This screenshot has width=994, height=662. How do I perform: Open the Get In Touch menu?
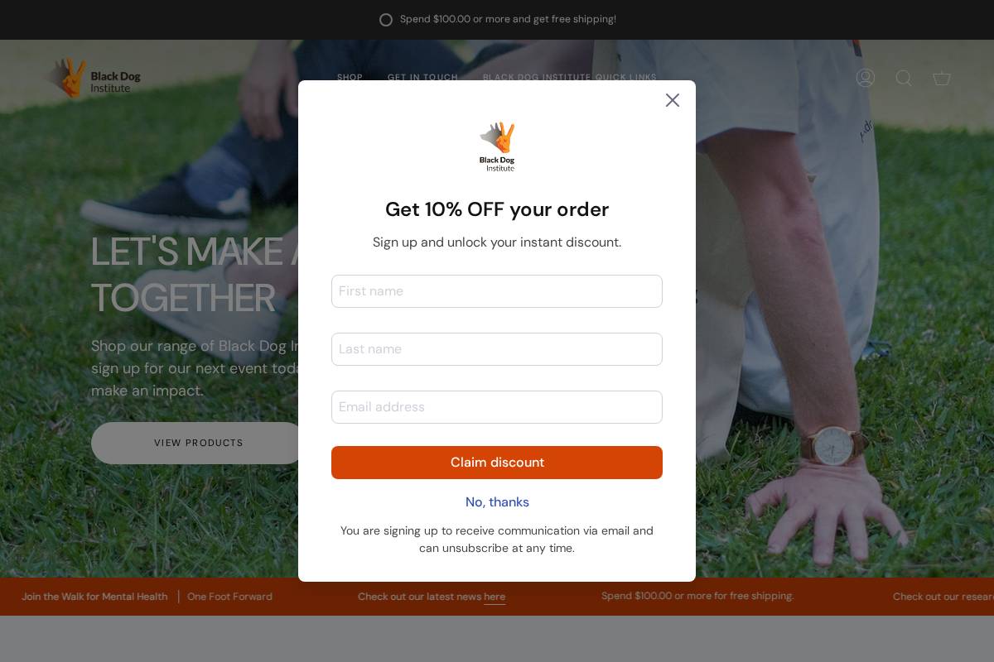tap(422, 78)
